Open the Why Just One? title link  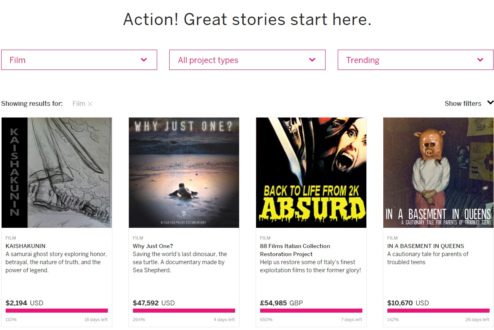[x=153, y=246]
